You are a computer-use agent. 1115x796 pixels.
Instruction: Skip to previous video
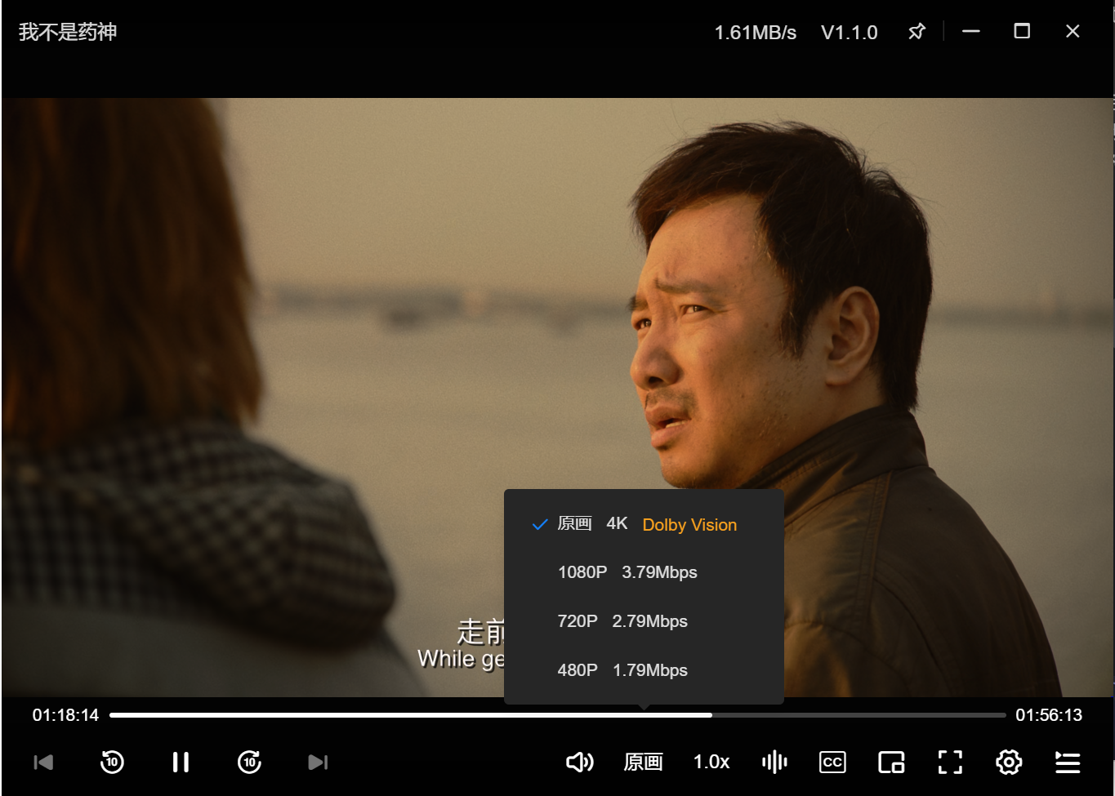pos(43,763)
